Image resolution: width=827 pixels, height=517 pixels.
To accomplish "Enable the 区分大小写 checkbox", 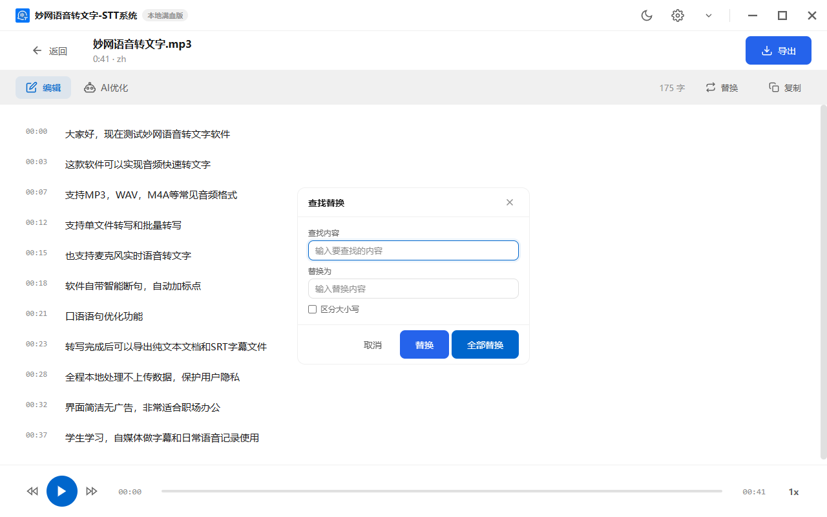I will [313, 310].
